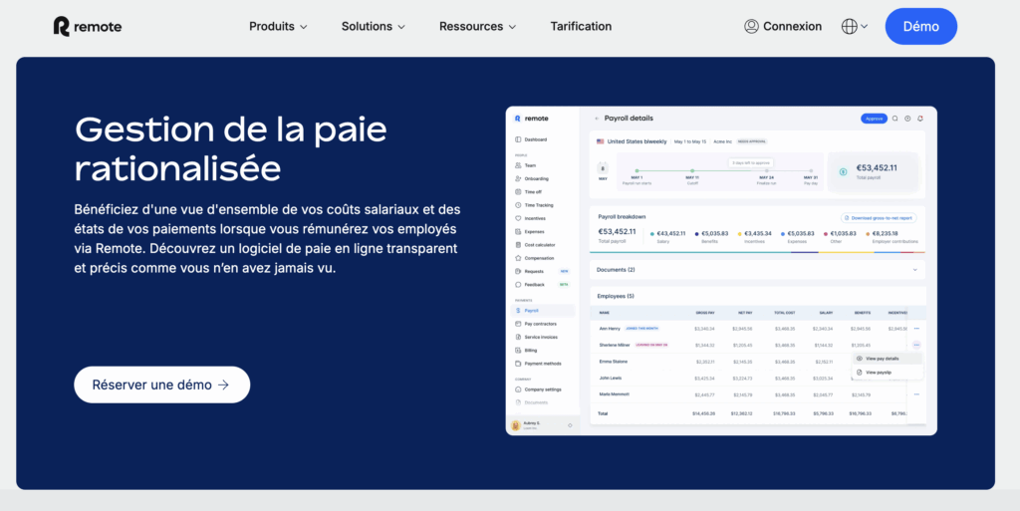Click the MAY 1 payroll run starts marker
This screenshot has height=511, width=1020.
(637, 171)
